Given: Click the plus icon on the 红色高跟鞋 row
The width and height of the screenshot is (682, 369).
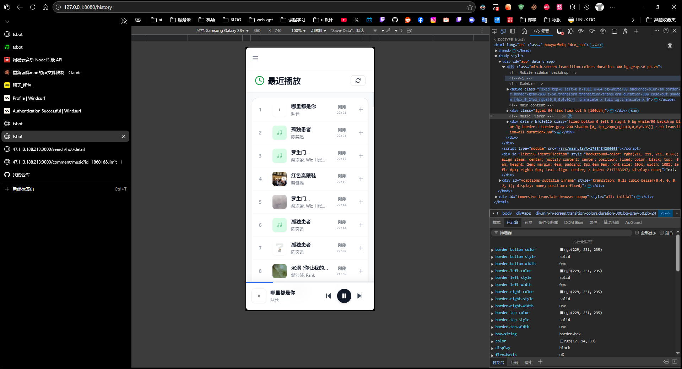Looking at the screenshot, I should coord(361,179).
